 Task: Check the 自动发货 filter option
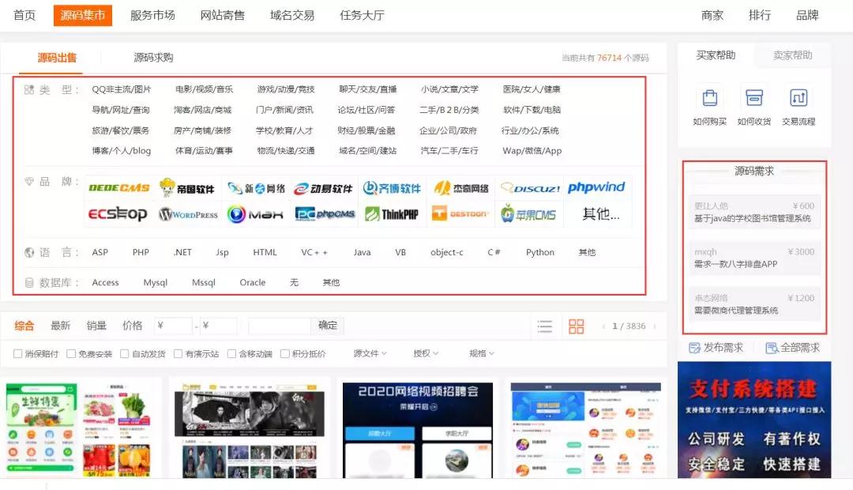pyautogui.click(x=125, y=354)
